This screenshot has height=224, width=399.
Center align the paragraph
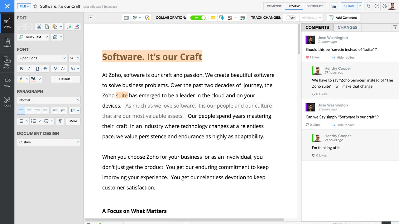(29, 110)
